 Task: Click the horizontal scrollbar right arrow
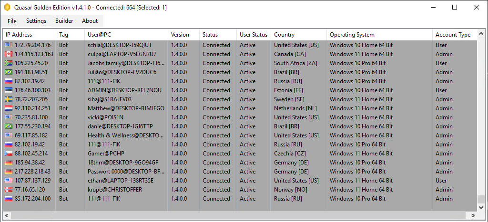pyautogui.click(x=473, y=215)
